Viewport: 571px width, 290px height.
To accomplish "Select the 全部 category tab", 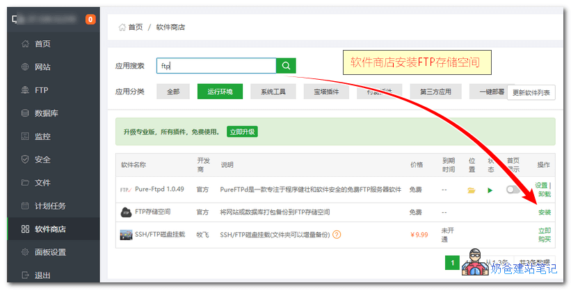I will (173, 92).
